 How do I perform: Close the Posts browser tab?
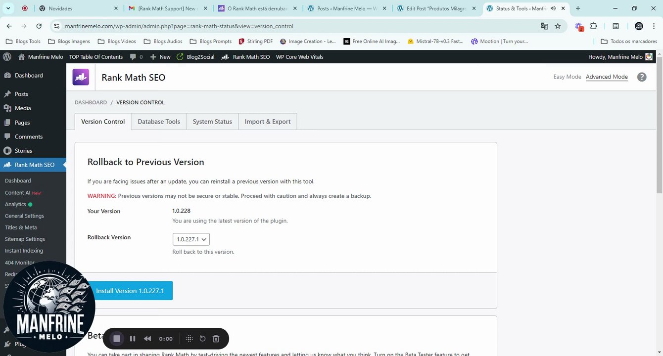pyautogui.click(x=383, y=8)
